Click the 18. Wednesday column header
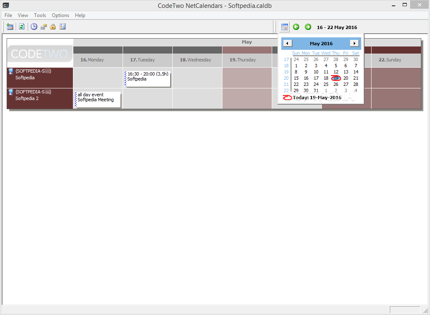 (197, 60)
